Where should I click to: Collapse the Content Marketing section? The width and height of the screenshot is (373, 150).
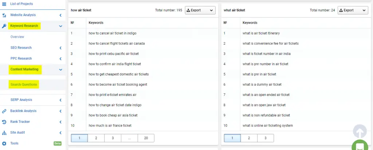[60, 69]
